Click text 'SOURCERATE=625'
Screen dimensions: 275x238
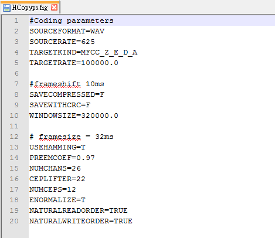62,42
